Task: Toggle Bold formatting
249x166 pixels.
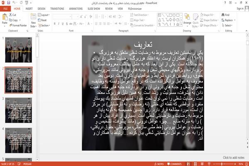Action: (x=55, y=24)
